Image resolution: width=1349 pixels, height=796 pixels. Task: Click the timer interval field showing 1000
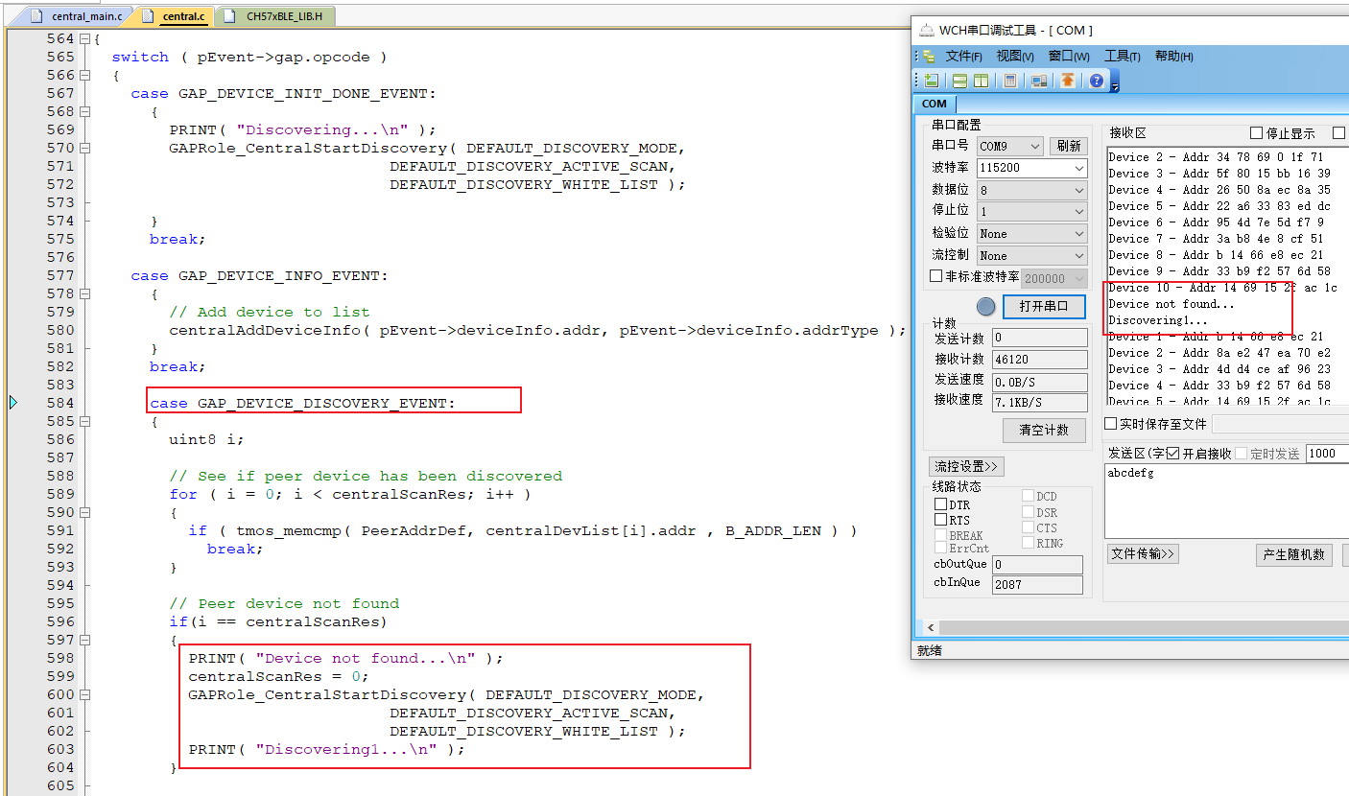pyautogui.click(x=1327, y=454)
